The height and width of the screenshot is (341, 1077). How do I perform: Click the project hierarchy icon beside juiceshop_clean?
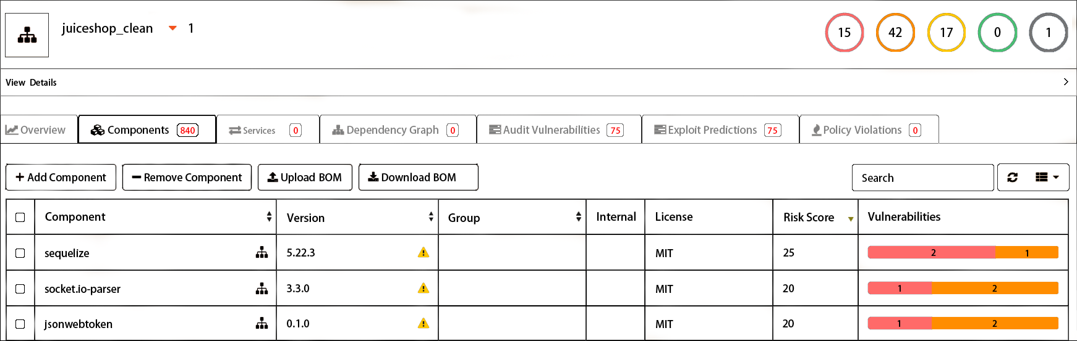tap(27, 35)
